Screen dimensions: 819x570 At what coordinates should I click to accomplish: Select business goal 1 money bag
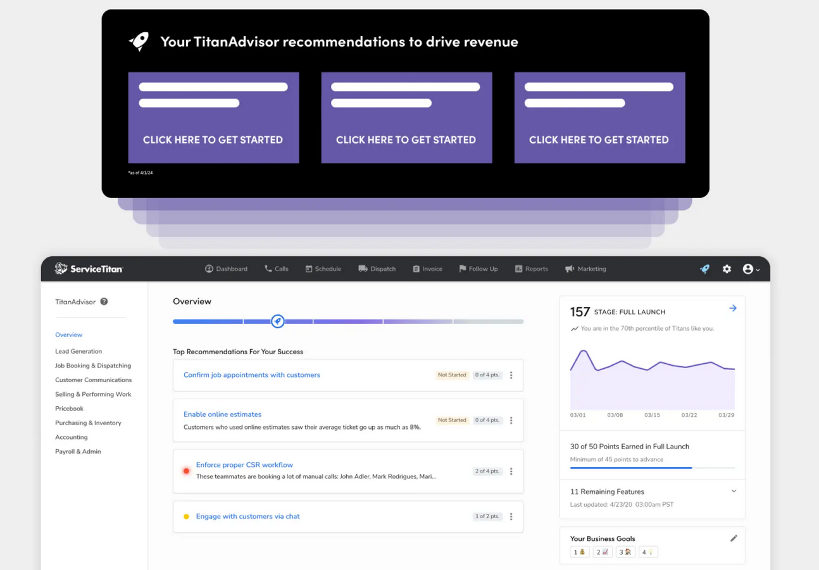point(580,552)
